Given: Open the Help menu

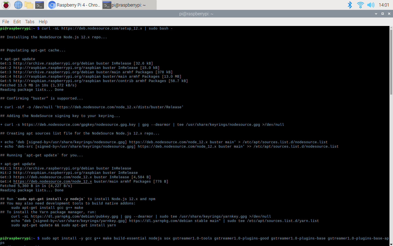Looking at the screenshot, I should [43, 22].
